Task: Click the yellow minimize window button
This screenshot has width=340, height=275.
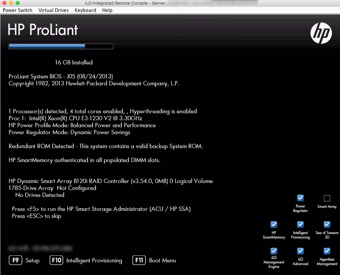Action: (x=11, y=3)
